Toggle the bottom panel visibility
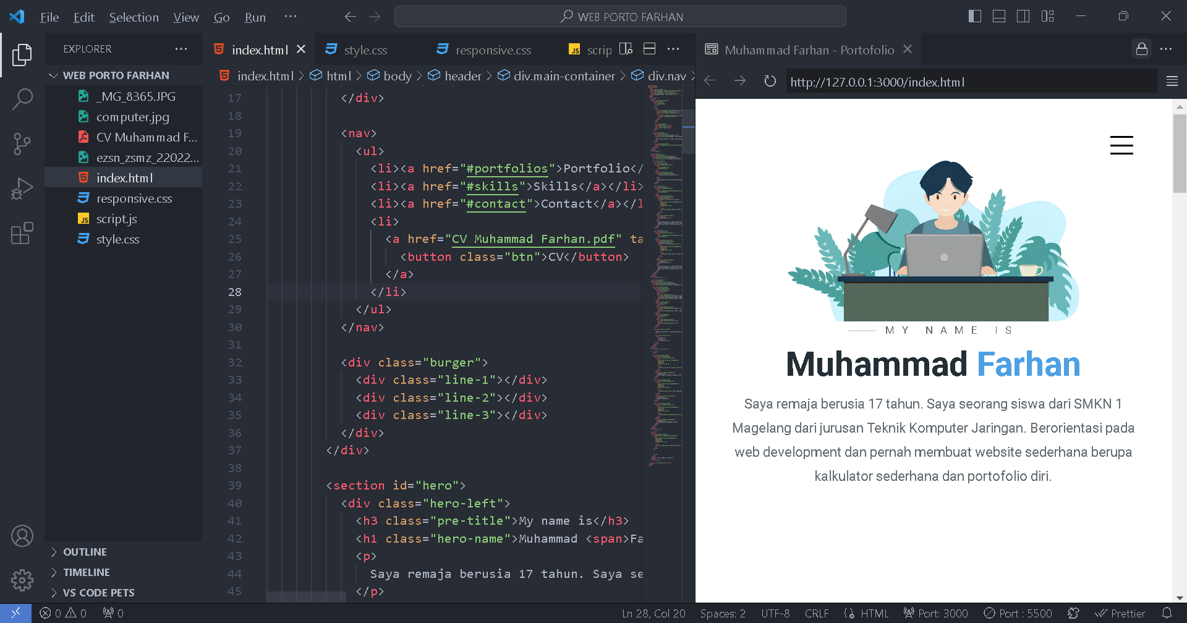This screenshot has width=1187, height=623. [x=998, y=16]
